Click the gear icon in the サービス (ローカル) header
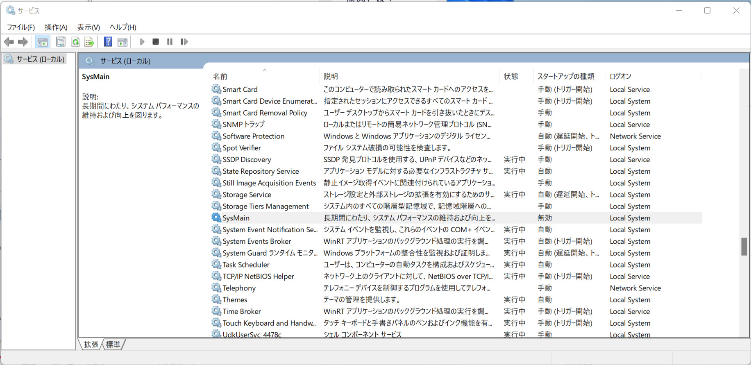This screenshot has height=365, width=751. click(90, 61)
